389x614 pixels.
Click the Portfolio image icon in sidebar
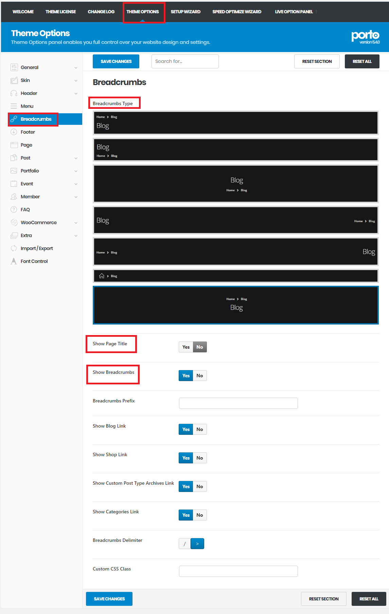[14, 171]
